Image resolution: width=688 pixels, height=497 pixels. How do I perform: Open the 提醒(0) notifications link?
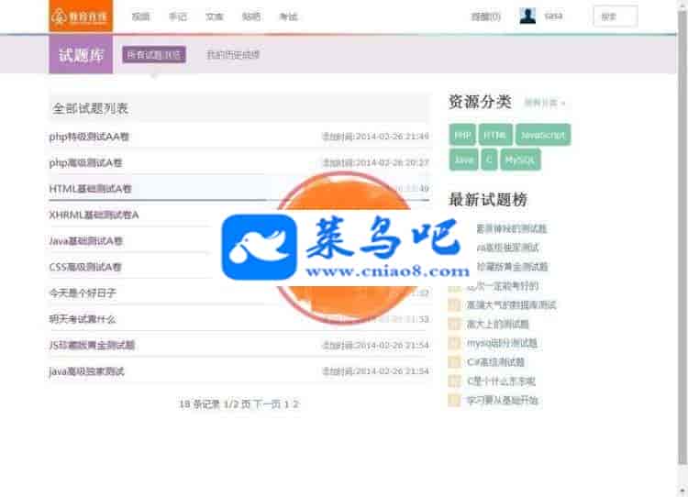pos(485,17)
